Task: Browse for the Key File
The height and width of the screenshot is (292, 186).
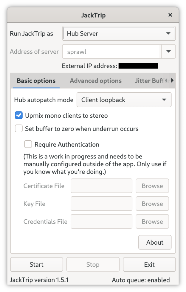Action: [x=152, y=204]
